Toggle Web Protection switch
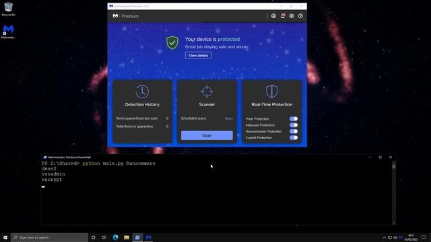 tap(294, 118)
